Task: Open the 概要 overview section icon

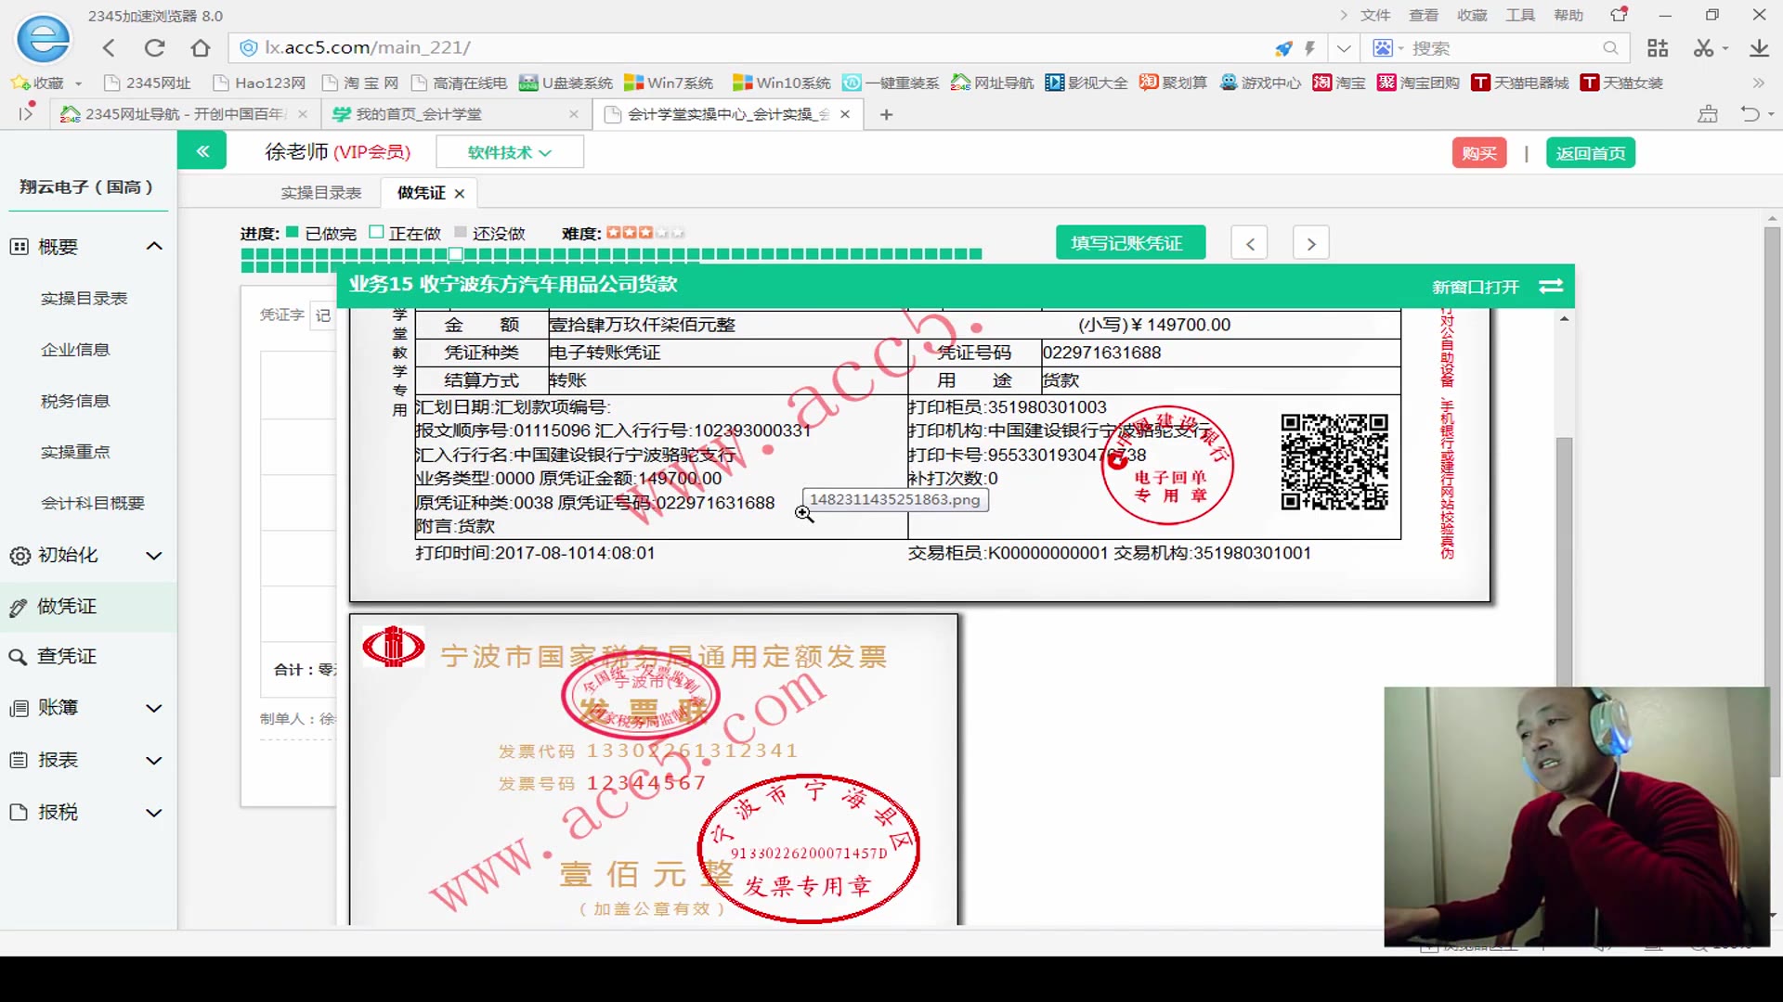Action: 19,246
